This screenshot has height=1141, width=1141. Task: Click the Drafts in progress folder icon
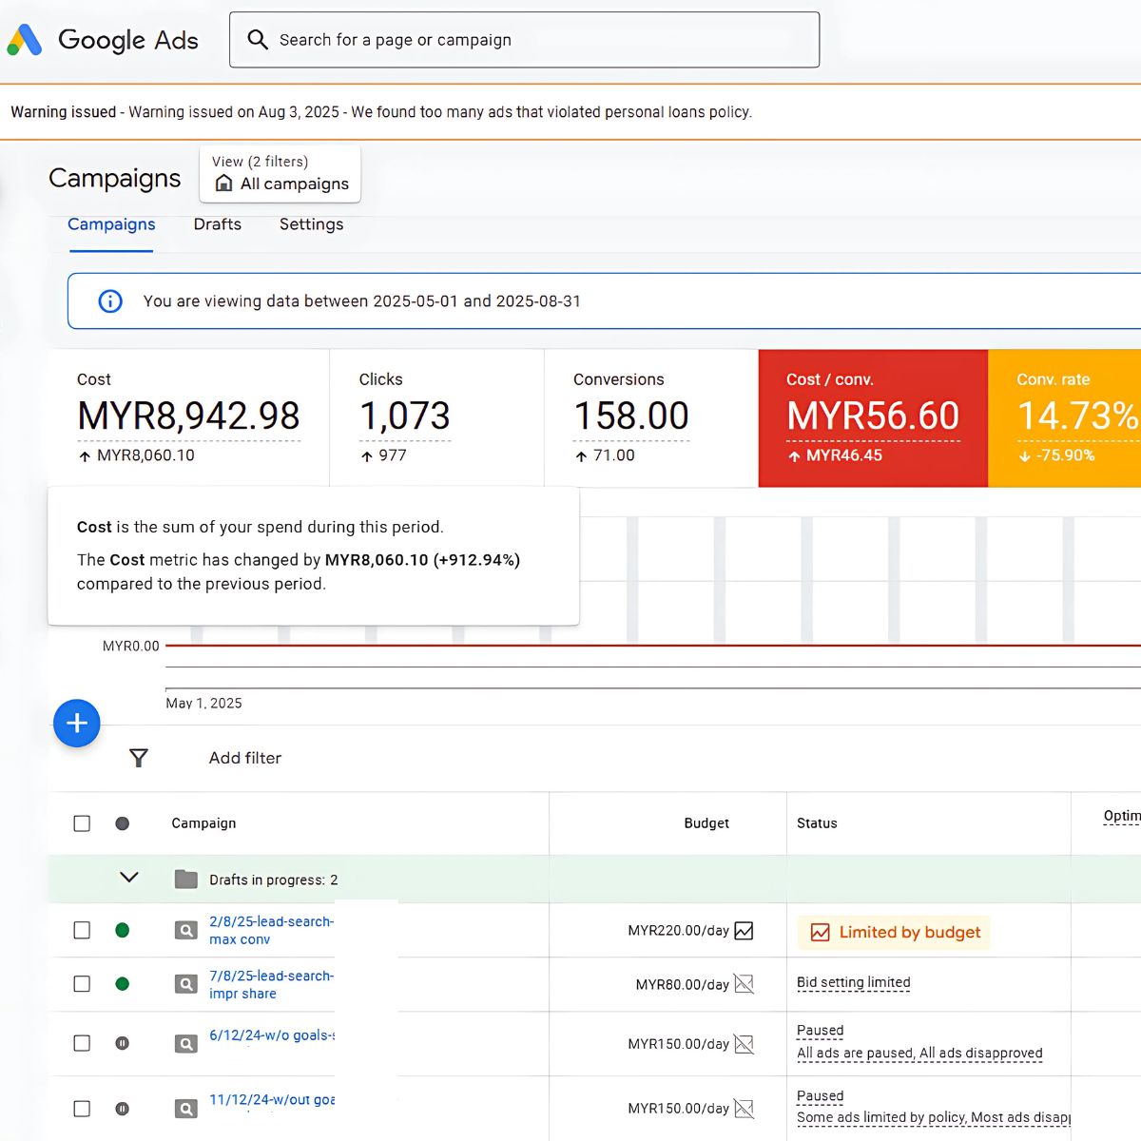point(186,880)
